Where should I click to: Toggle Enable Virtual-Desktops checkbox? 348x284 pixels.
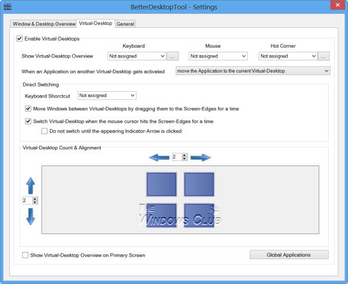click(20, 39)
